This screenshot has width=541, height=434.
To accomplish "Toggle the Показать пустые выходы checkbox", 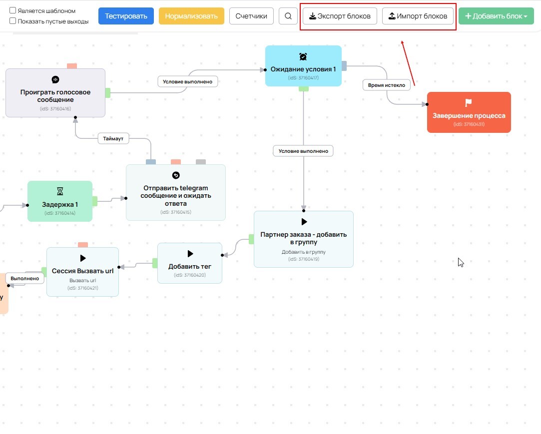I will [13, 21].
